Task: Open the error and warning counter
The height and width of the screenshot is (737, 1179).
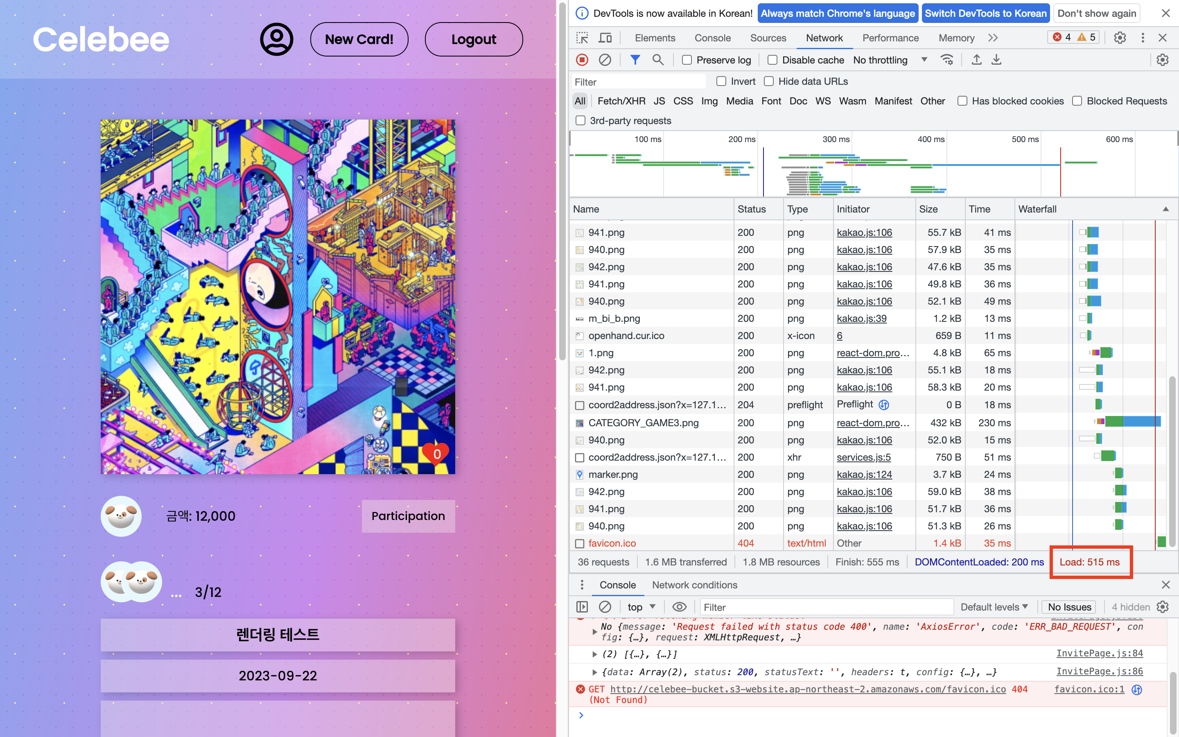Action: (x=1073, y=37)
